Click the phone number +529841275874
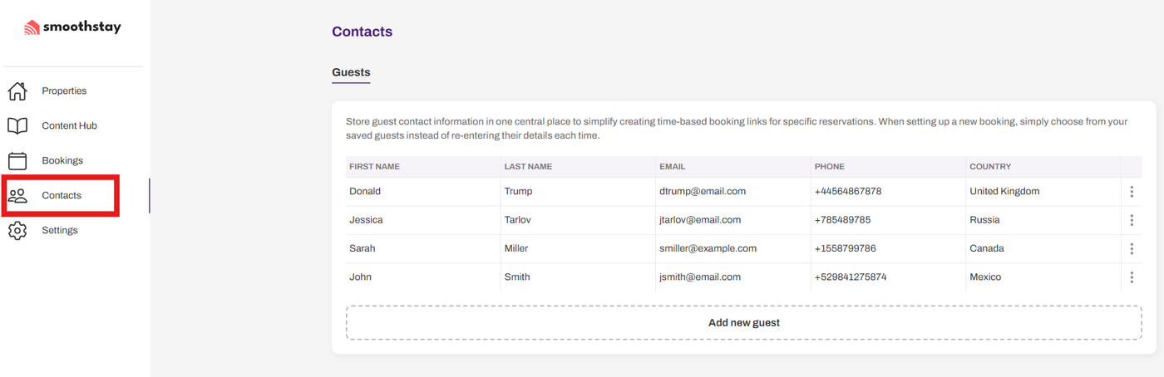The width and height of the screenshot is (1164, 377). (x=851, y=277)
